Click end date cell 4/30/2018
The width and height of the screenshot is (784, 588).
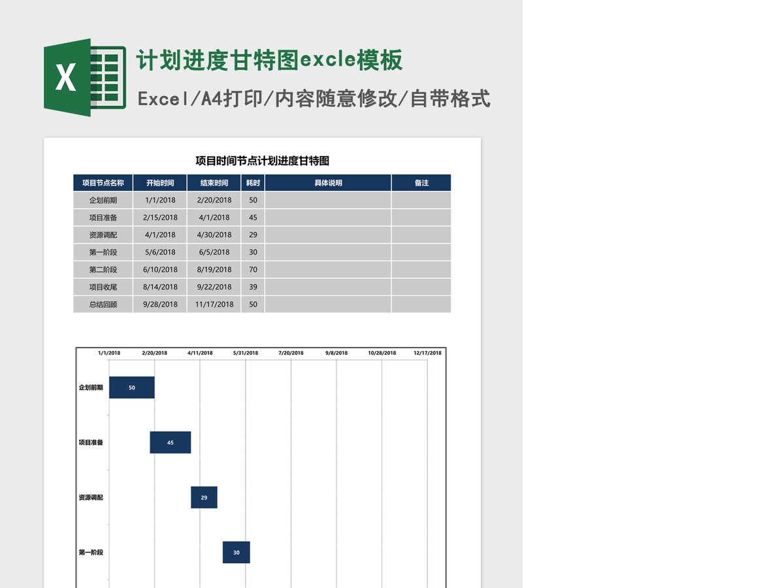[214, 235]
